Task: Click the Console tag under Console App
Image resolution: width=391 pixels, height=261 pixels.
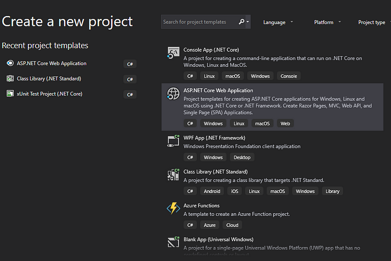Action: point(289,76)
